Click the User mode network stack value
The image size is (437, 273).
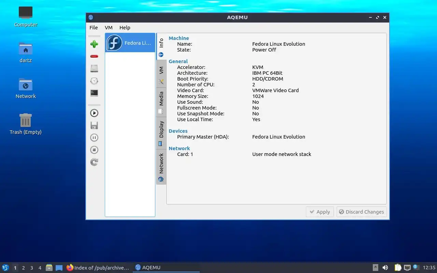click(x=282, y=154)
